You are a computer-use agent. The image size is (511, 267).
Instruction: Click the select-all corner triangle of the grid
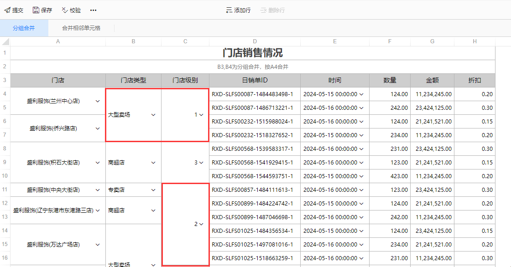point(5,42)
